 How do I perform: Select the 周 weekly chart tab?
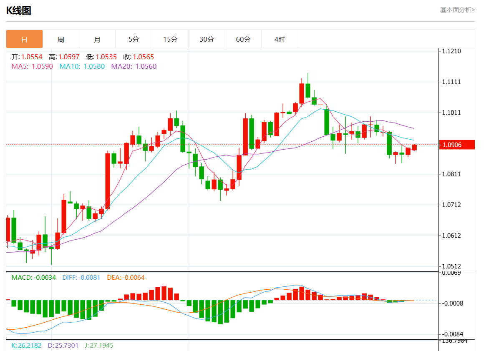pyautogui.click(x=61, y=39)
